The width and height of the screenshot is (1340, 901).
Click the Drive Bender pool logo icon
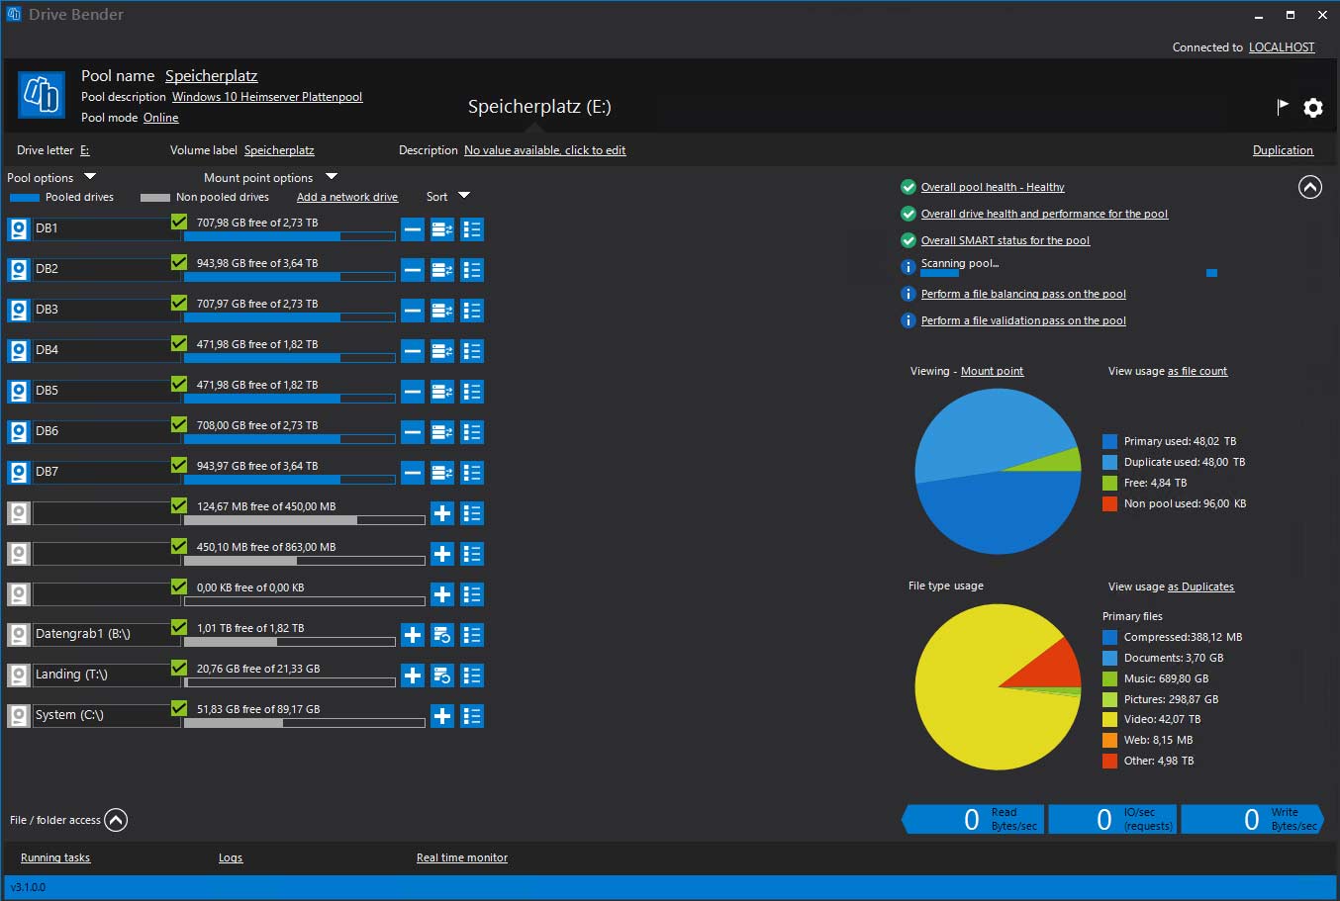coord(42,95)
